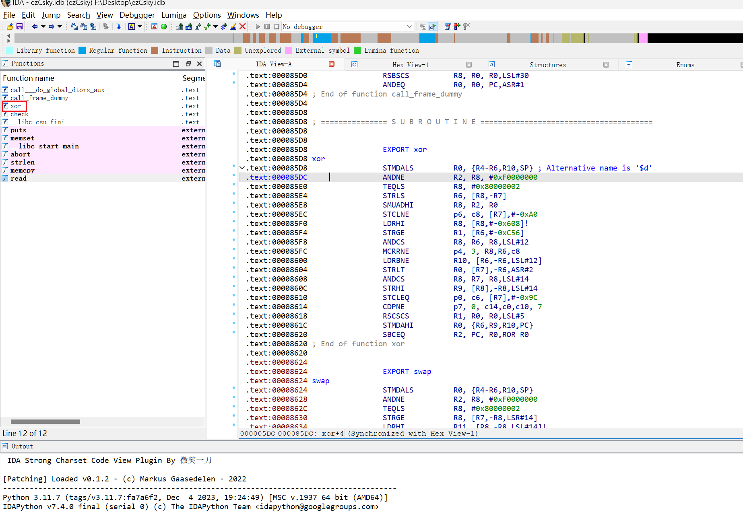Select the strlen function row
Image resolution: width=743 pixels, height=512 pixels.
pos(103,162)
